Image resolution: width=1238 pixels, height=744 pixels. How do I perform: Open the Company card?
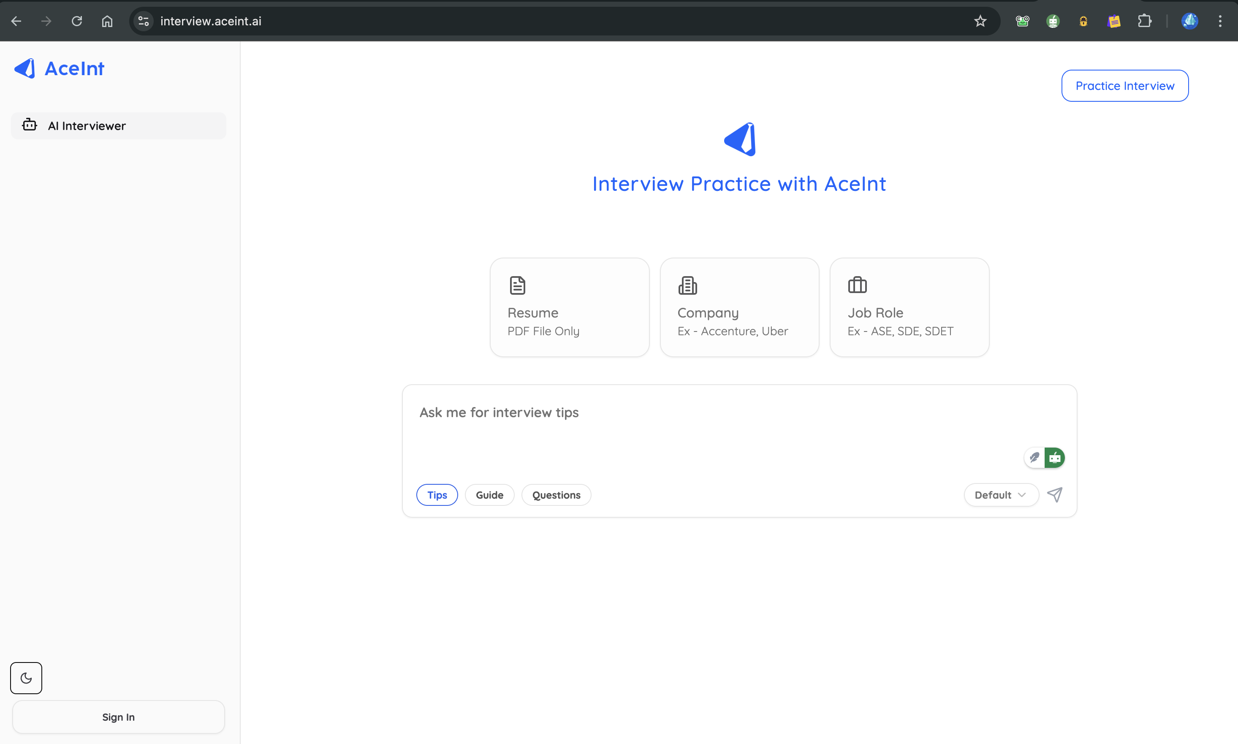pos(739,307)
